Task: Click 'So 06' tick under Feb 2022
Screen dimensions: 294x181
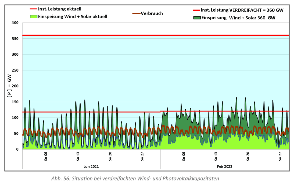Action: (184, 157)
